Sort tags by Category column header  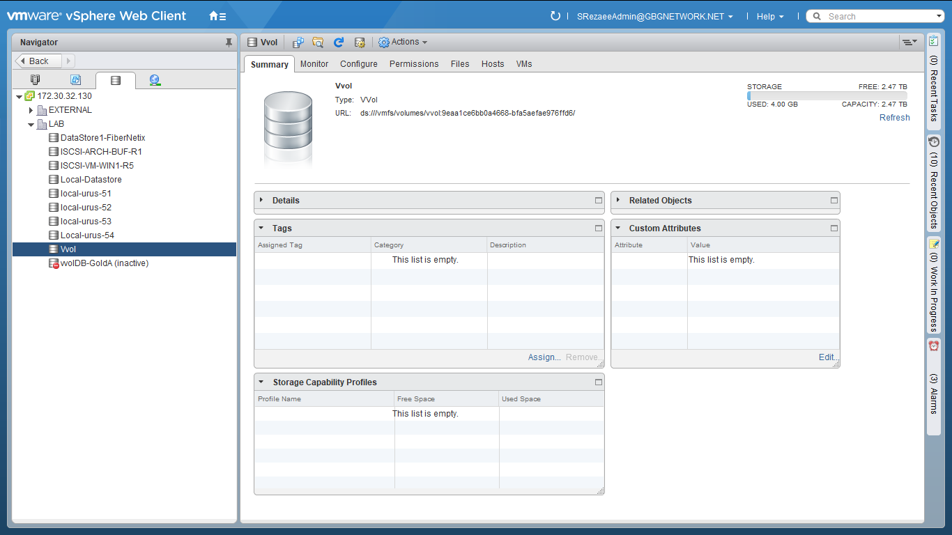click(x=429, y=245)
